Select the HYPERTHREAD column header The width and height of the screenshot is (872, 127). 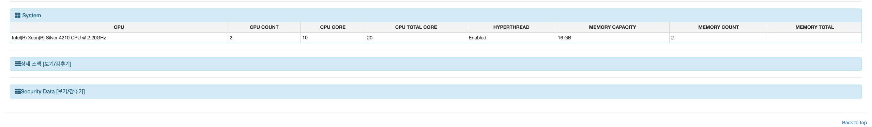pyautogui.click(x=511, y=27)
